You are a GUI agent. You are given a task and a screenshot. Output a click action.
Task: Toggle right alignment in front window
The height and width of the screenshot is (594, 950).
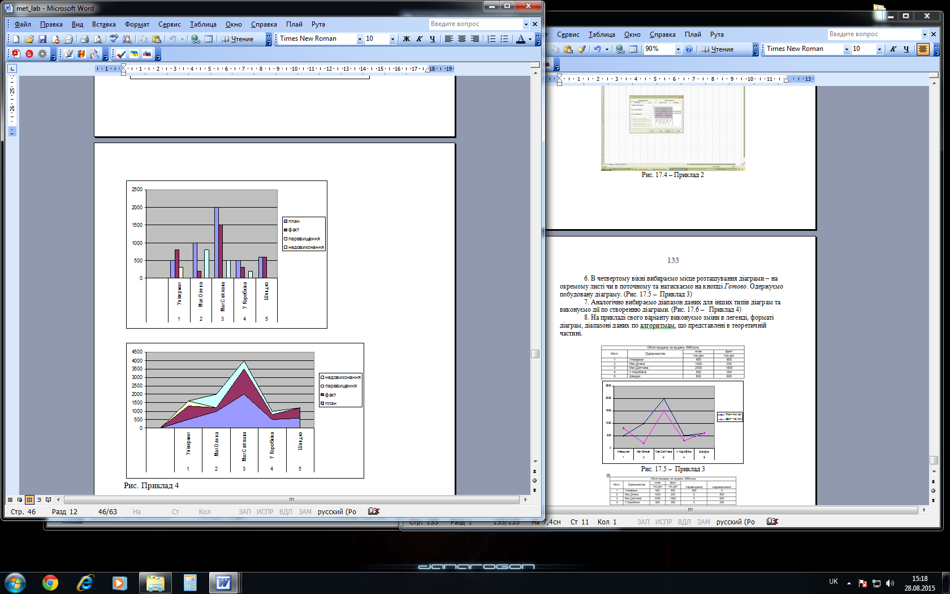(475, 39)
